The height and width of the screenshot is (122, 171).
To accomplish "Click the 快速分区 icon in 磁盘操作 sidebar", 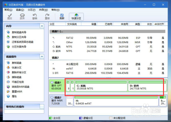I will point(8,67).
